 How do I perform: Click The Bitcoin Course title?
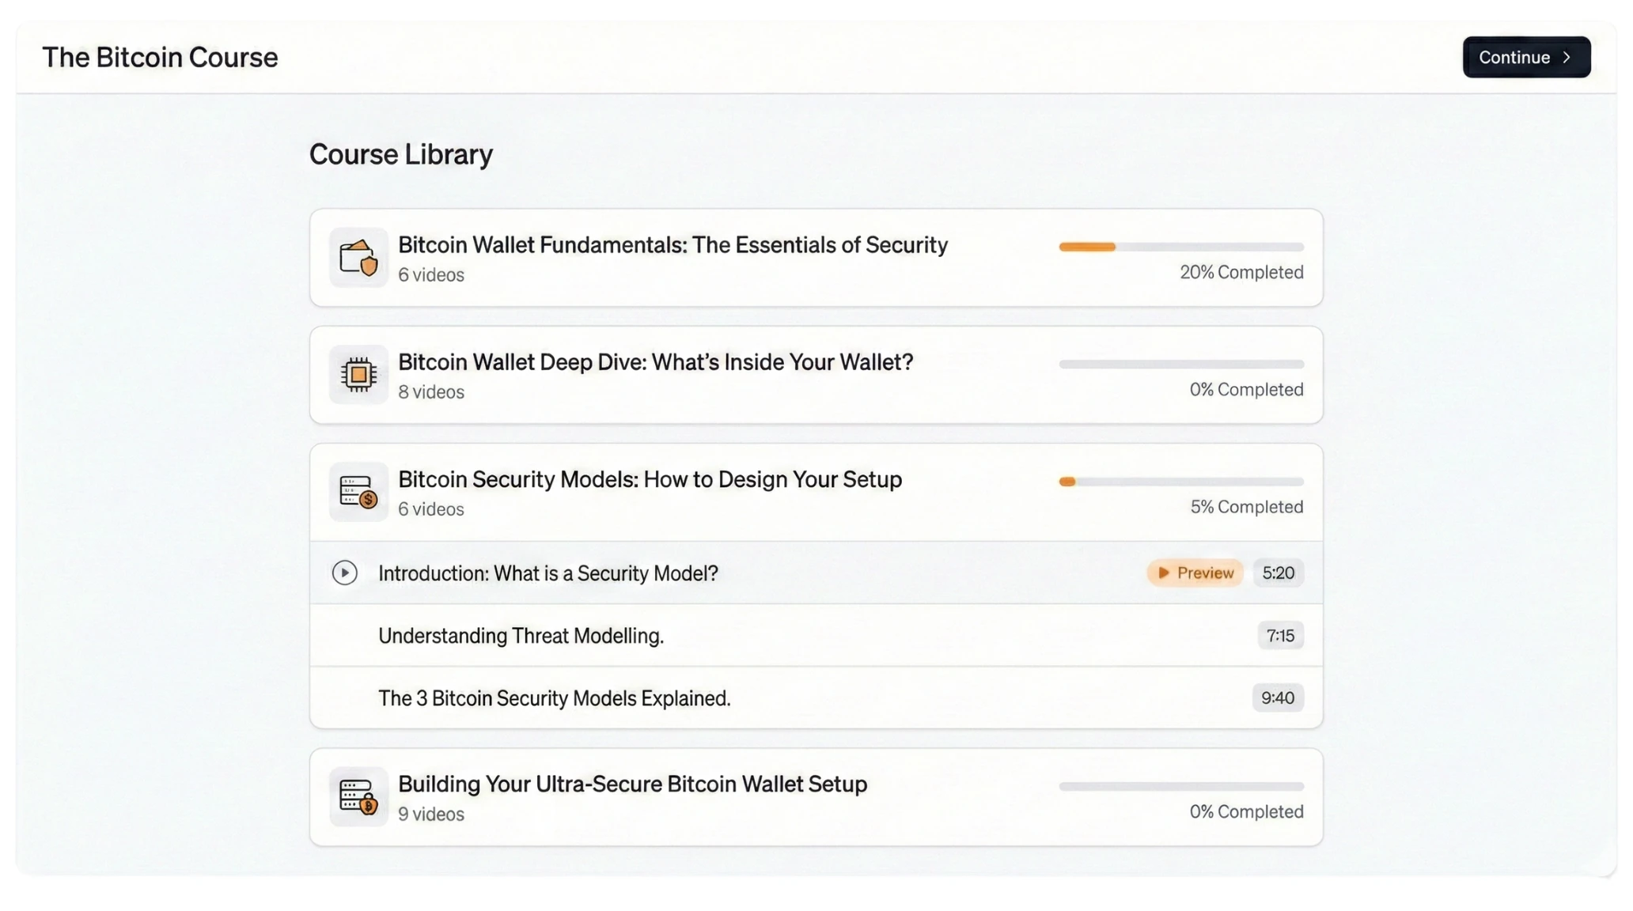pyautogui.click(x=160, y=57)
